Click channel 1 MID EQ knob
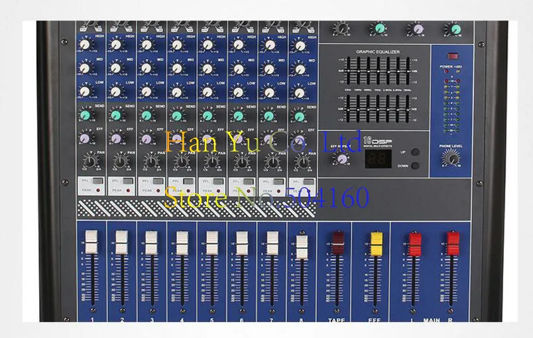This screenshot has height=338, width=533. coord(85,68)
